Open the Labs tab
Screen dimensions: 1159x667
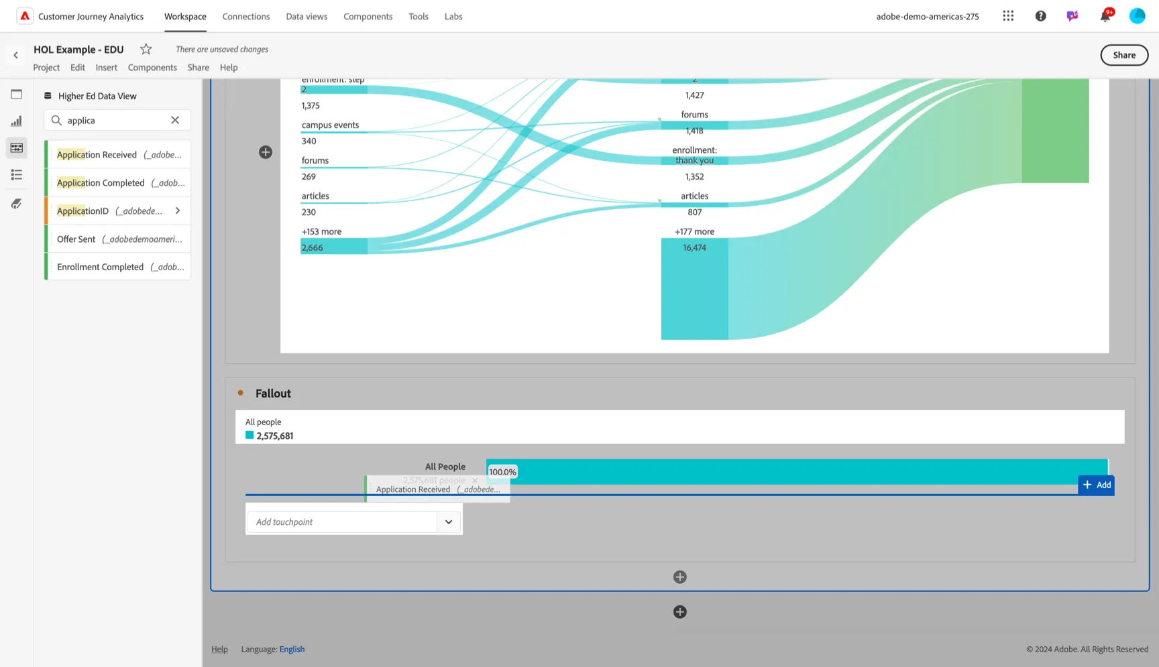tap(453, 16)
